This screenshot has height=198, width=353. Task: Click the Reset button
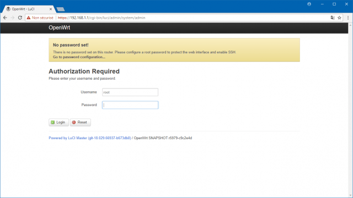(81, 122)
